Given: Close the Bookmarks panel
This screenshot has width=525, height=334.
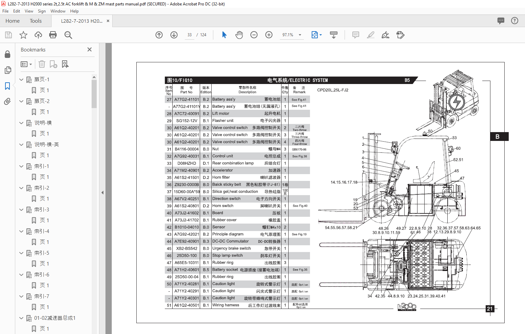Looking at the screenshot, I should tap(90, 49).
